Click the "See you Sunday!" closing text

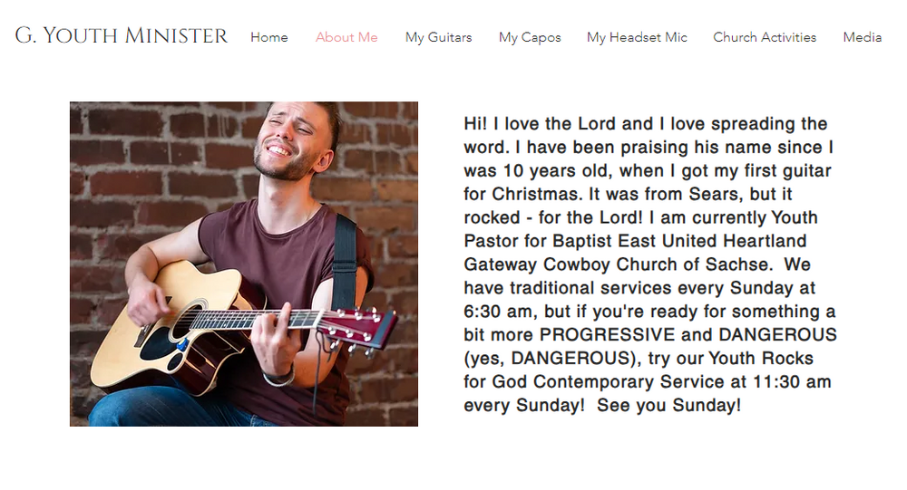pos(669,406)
